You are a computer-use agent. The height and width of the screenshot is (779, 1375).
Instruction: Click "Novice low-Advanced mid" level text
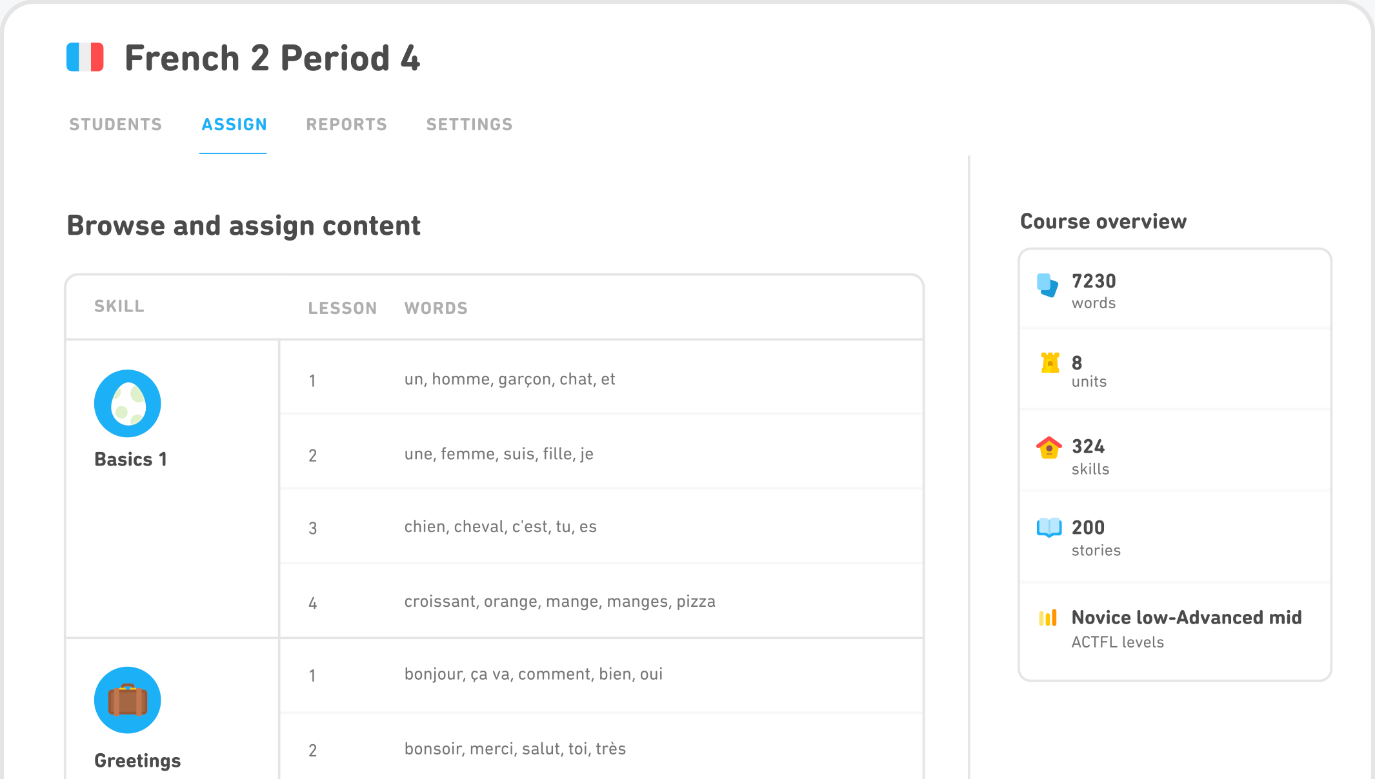tap(1187, 618)
